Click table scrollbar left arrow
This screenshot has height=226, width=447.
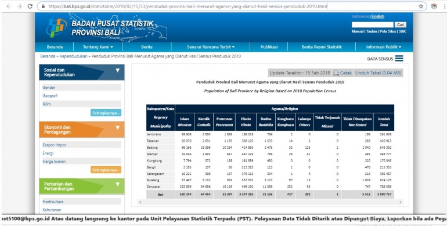point(140,202)
